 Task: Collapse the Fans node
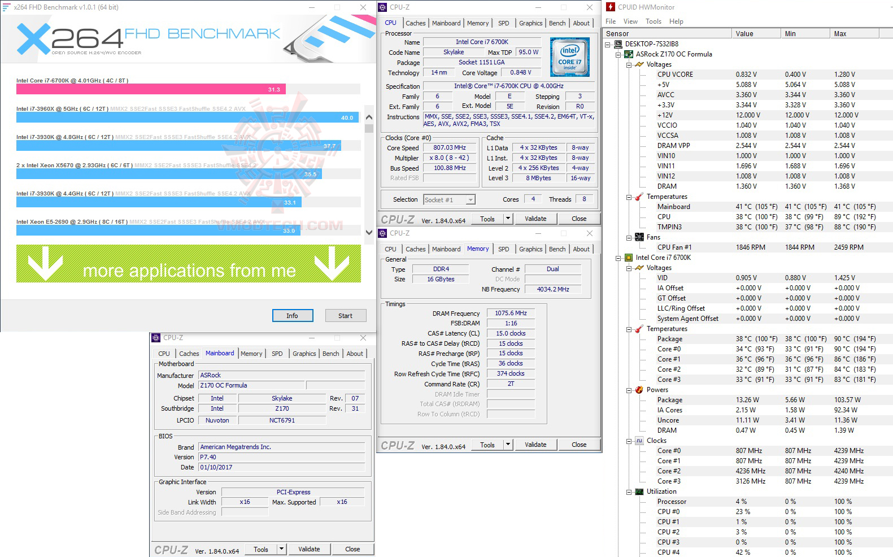point(629,237)
